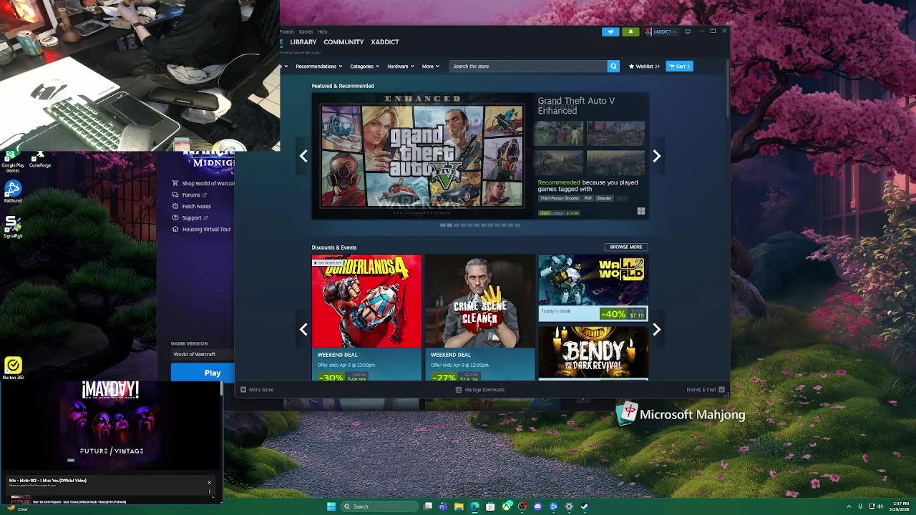This screenshot has width=916, height=515.
Task: Click Add a Game in Steam
Action: coord(257,390)
